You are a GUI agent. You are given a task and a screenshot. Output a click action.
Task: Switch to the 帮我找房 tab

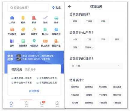coord(17,69)
